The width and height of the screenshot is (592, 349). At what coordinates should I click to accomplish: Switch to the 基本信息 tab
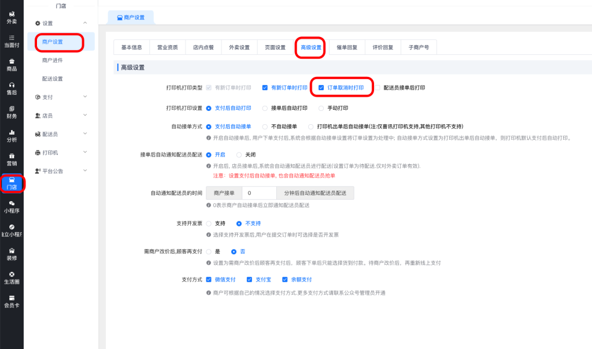(x=131, y=47)
